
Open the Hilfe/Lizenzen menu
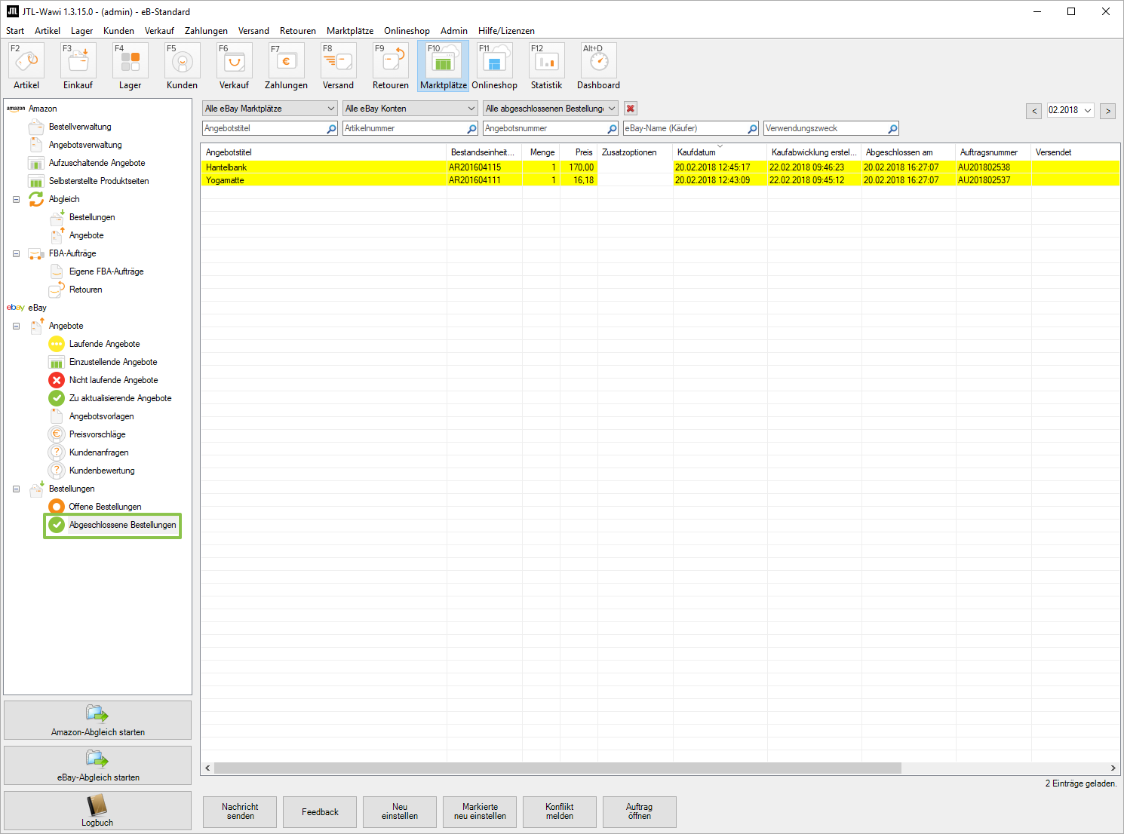[506, 31]
